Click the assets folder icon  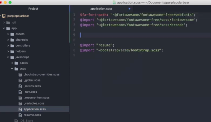[x=12, y=34]
